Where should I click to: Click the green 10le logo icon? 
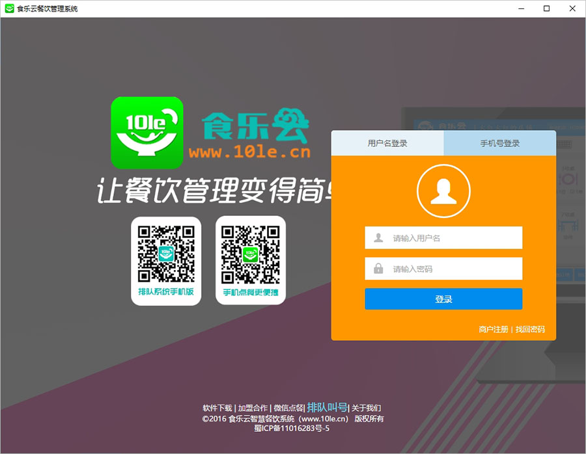[148, 133]
